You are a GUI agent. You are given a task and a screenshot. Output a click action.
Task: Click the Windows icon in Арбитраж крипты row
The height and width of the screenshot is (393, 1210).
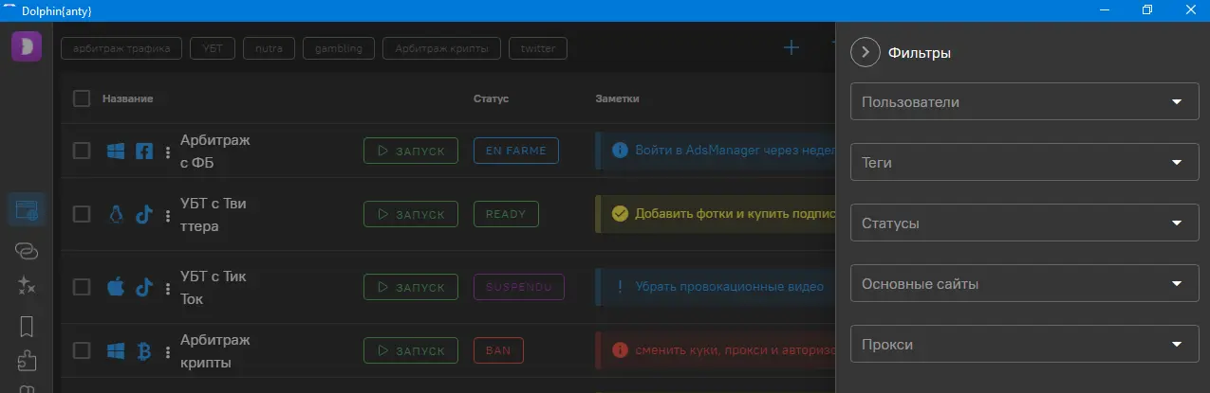(x=116, y=350)
